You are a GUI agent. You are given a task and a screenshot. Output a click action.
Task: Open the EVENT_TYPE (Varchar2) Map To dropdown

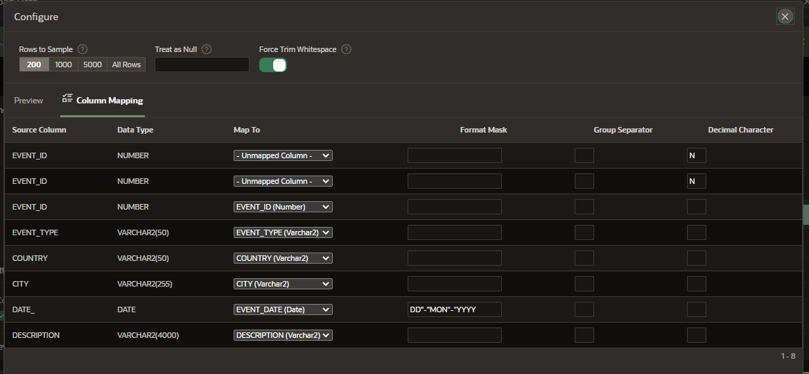point(283,232)
